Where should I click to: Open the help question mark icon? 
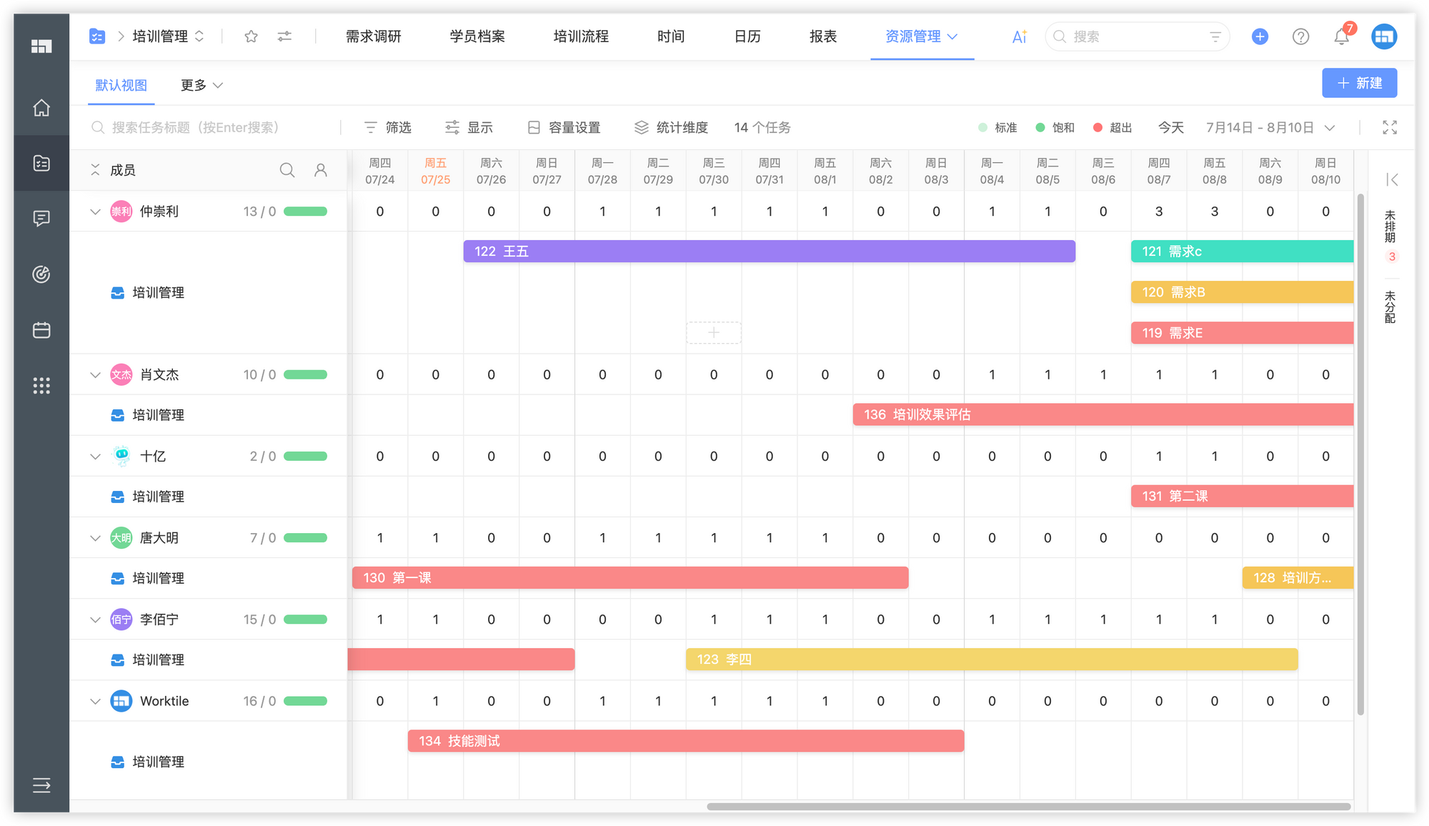[x=1300, y=36]
